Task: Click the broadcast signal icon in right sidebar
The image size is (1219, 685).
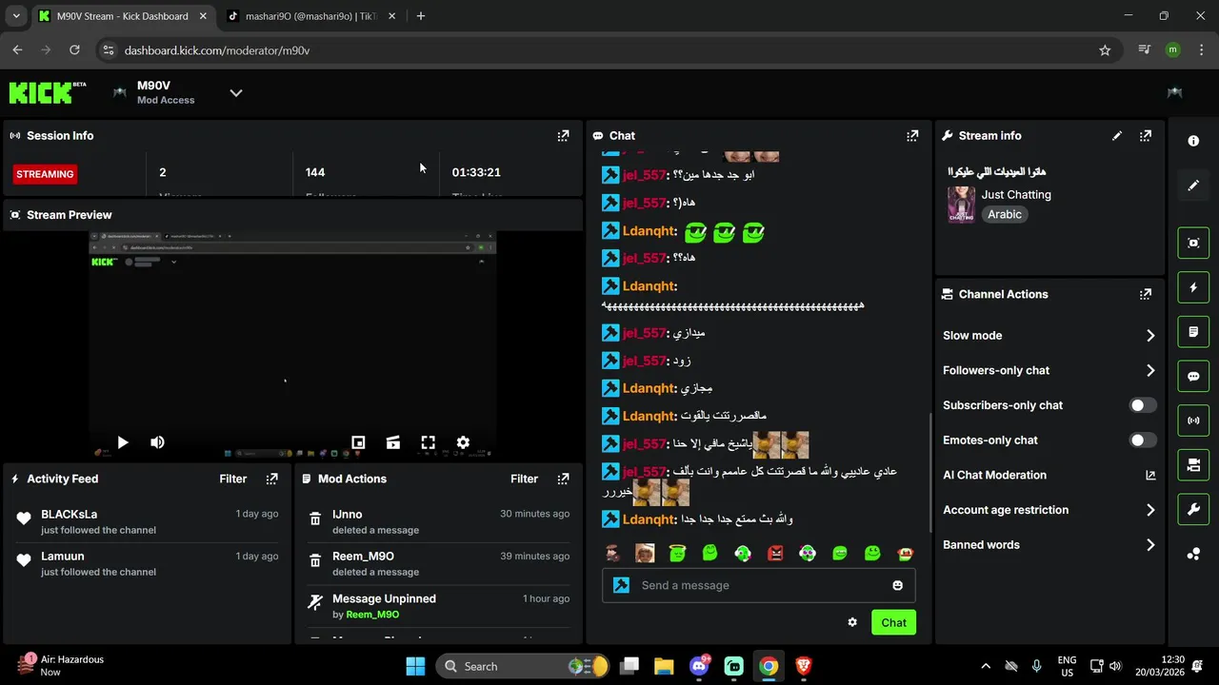Action: (x=1193, y=421)
